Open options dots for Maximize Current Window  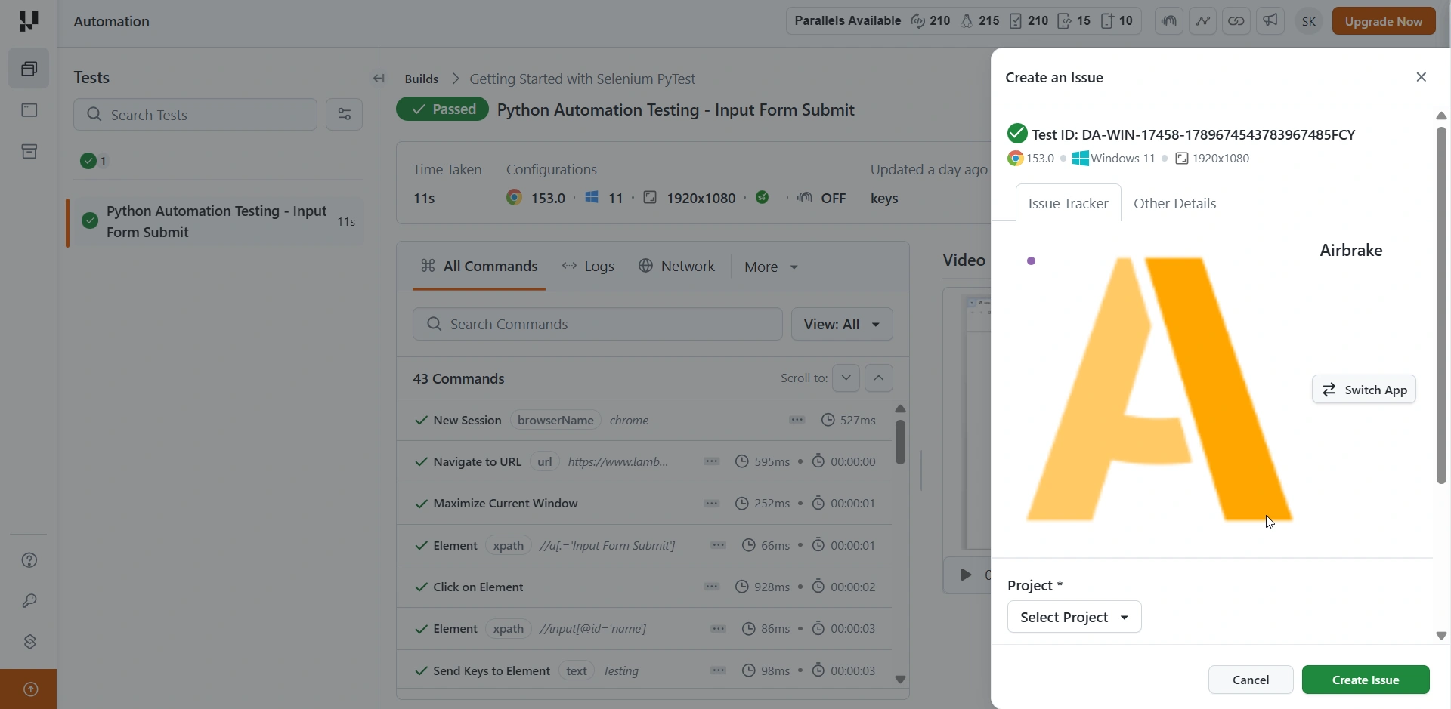(x=711, y=504)
